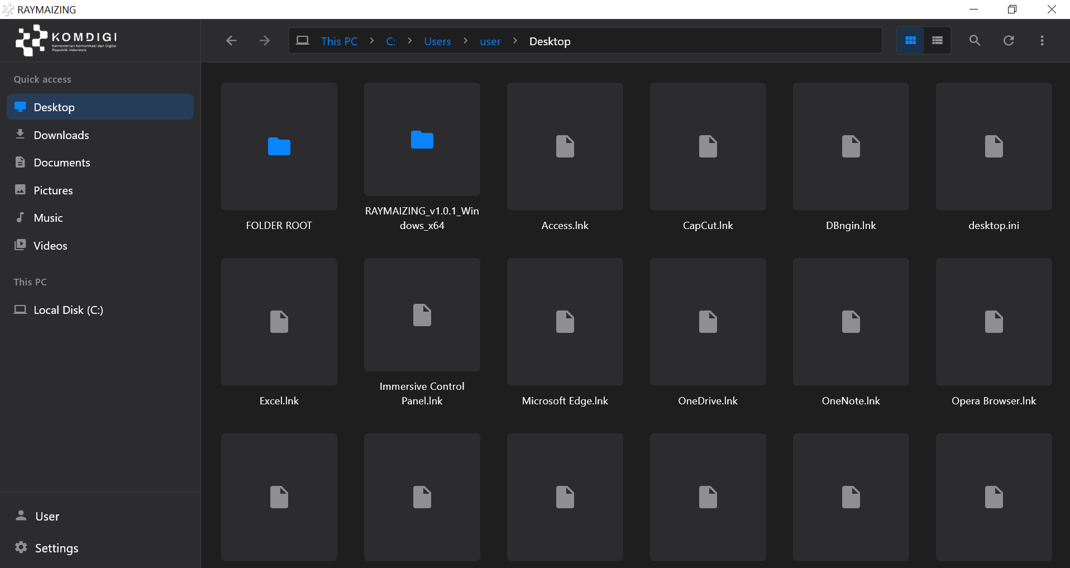This screenshot has height=568, width=1070.
Task: Navigate to C: in breadcrumb
Action: [x=391, y=41]
